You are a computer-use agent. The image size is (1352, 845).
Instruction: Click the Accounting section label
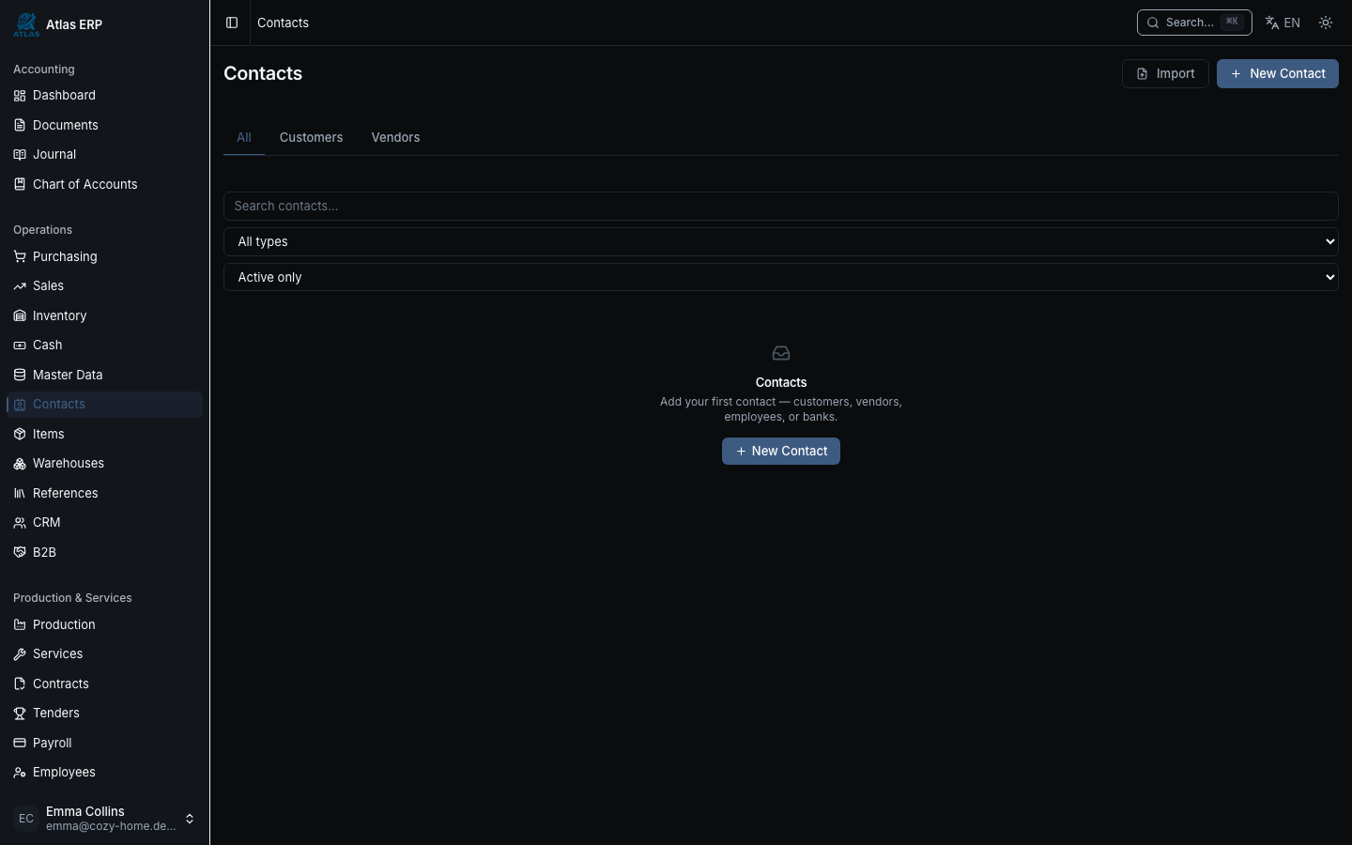(x=44, y=69)
